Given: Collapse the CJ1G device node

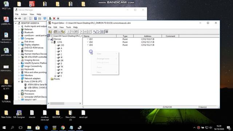Looking at the screenshot, I should 52,42.
